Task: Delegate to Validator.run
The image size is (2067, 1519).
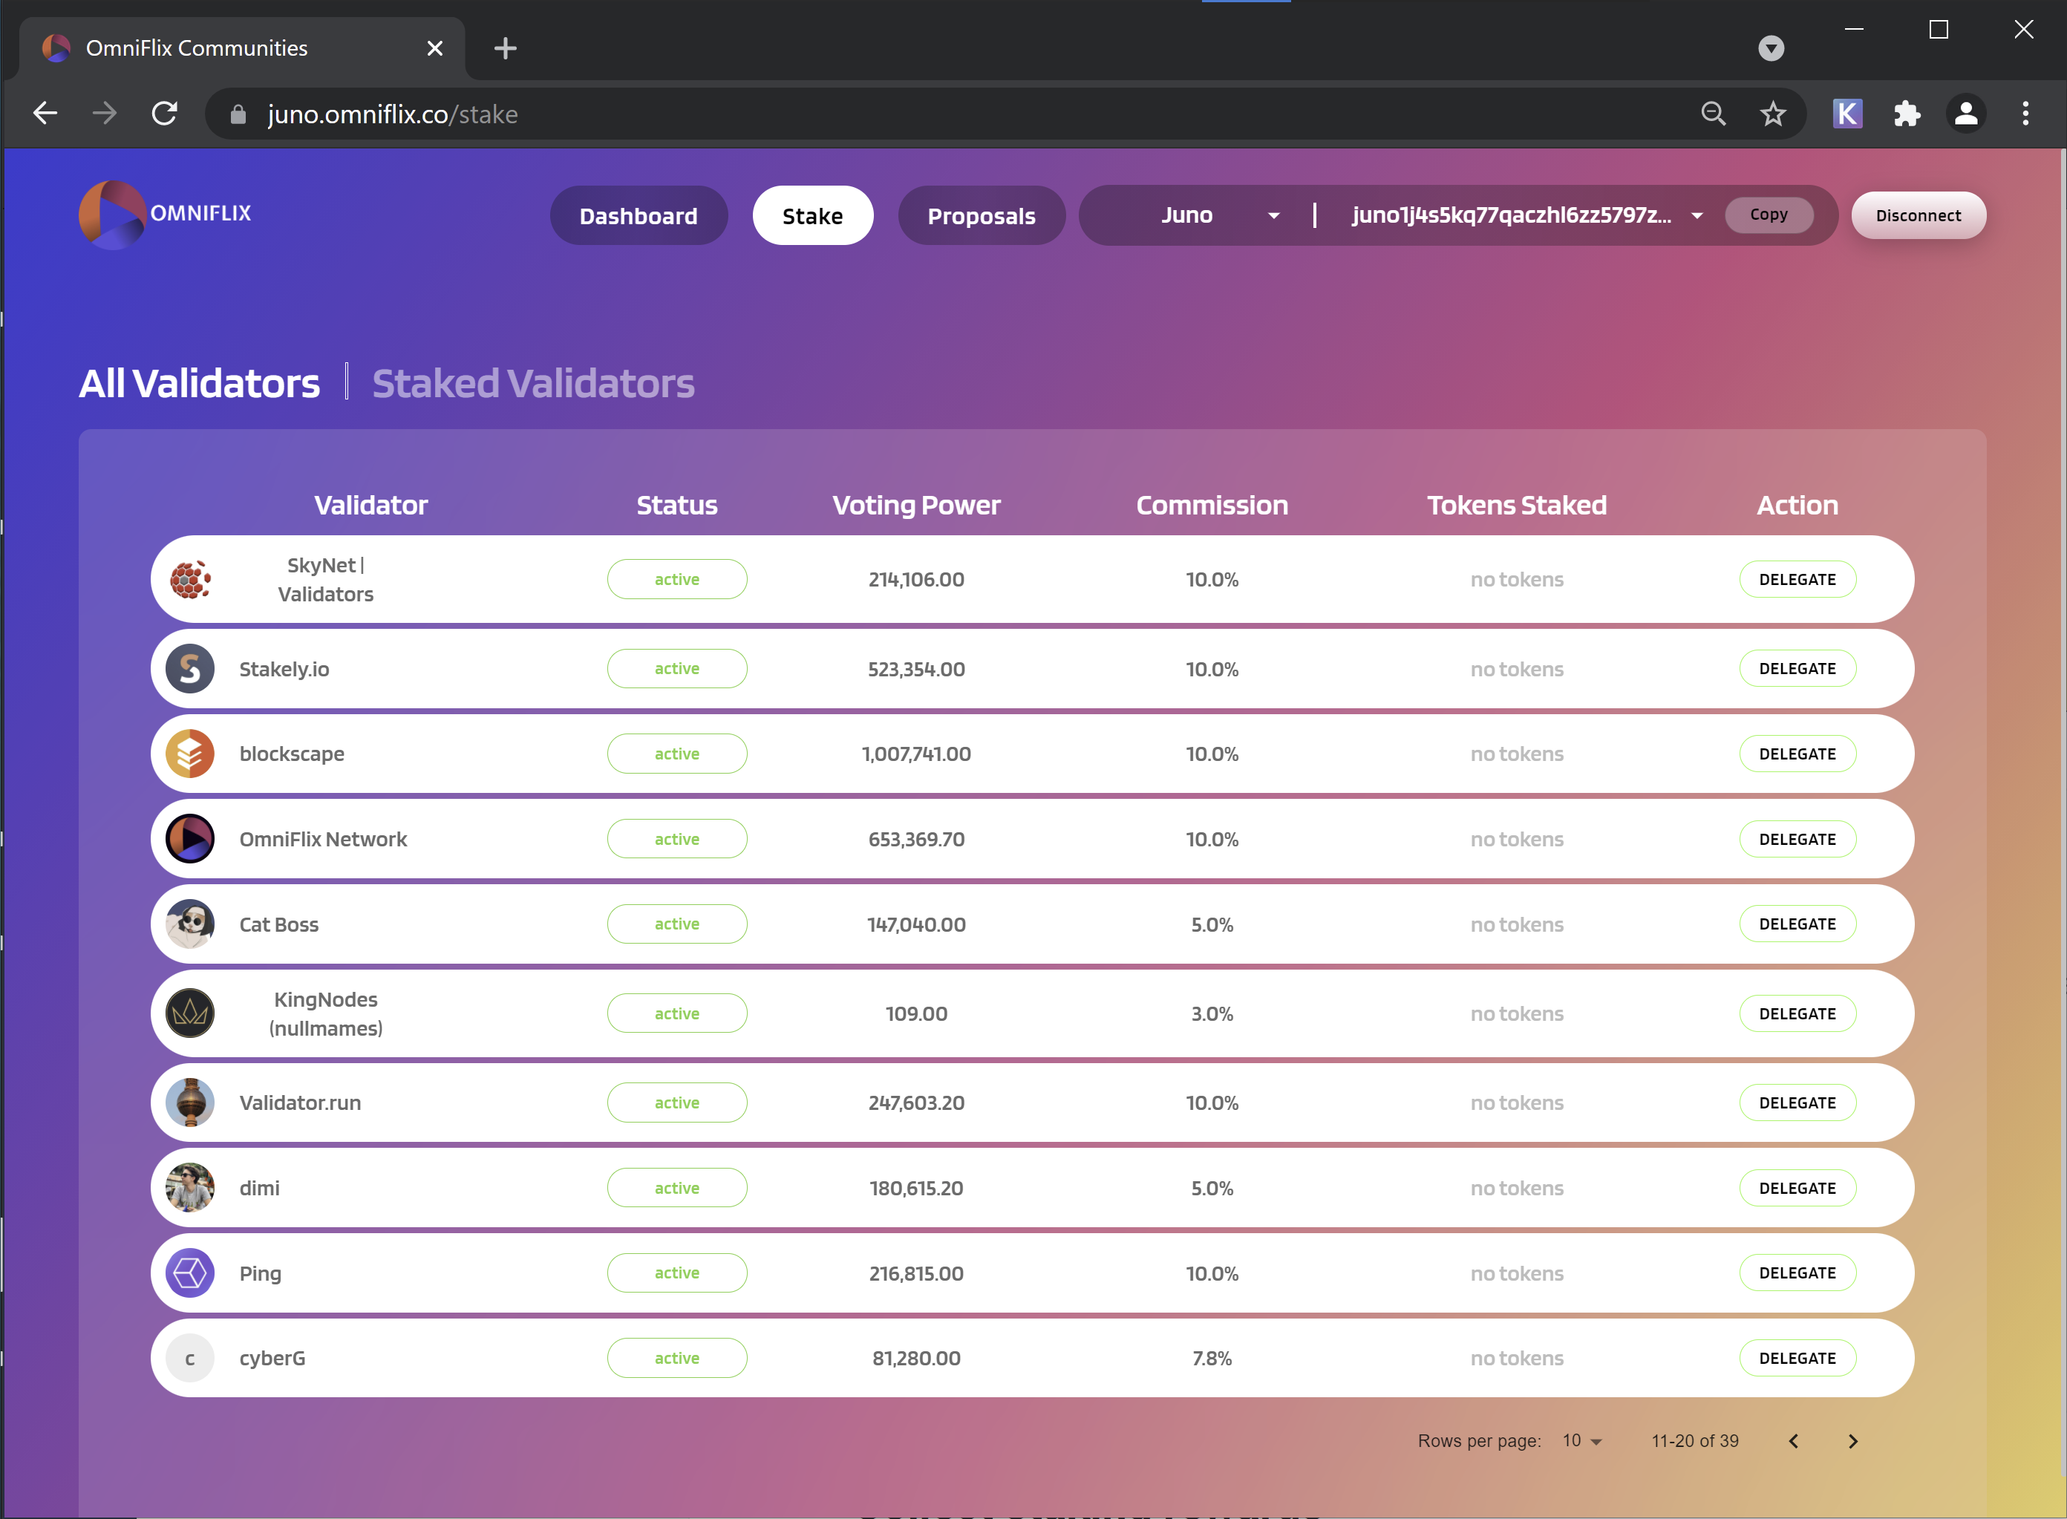Action: click(1797, 1102)
